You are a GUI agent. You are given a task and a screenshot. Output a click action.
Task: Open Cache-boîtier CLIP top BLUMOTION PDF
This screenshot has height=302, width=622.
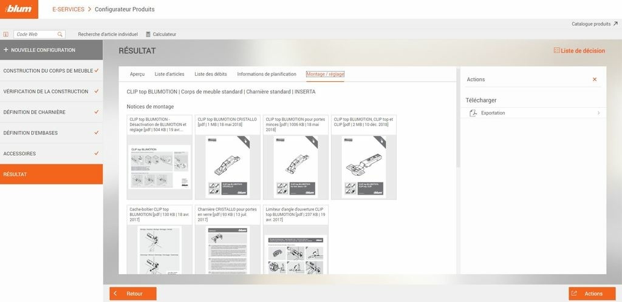coord(160,240)
